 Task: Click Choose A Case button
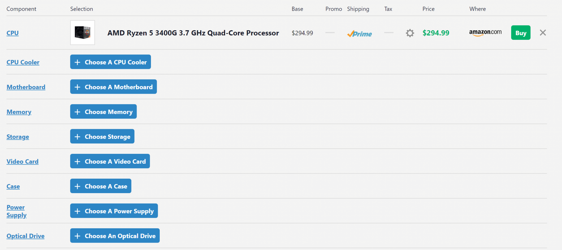point(101,186)
